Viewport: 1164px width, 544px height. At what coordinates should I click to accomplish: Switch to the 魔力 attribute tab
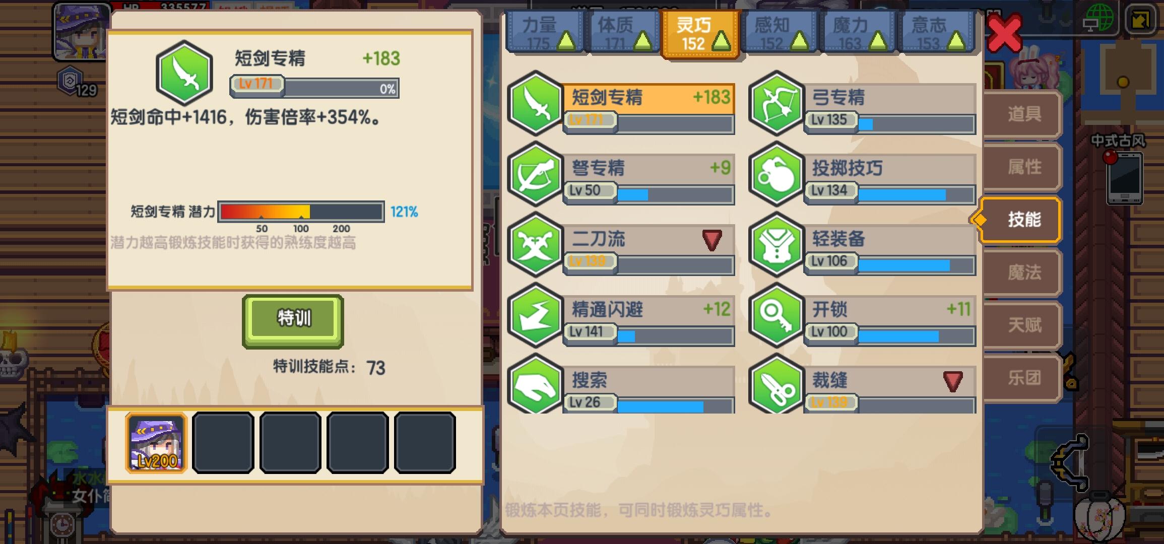[857, 33]
